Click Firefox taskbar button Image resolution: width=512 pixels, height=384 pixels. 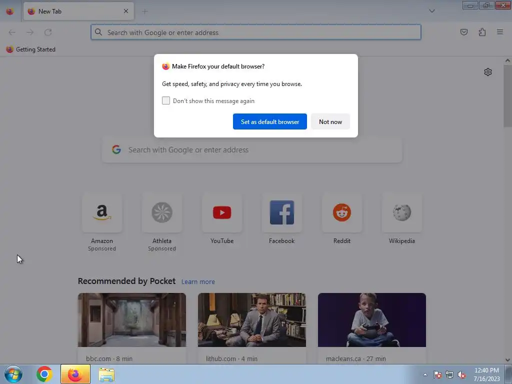click(75, 374)
